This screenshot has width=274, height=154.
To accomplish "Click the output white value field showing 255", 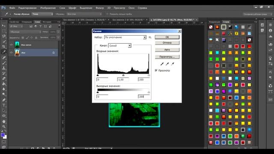I will pos(144,97).
